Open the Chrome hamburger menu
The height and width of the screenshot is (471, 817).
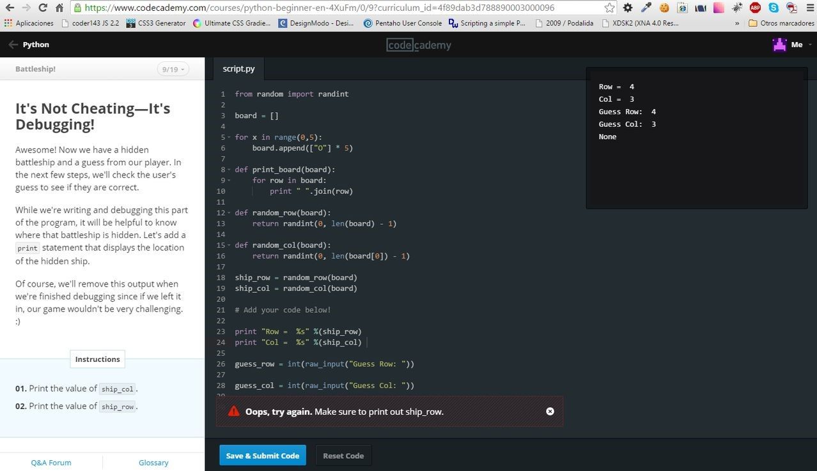pos(809,7)
